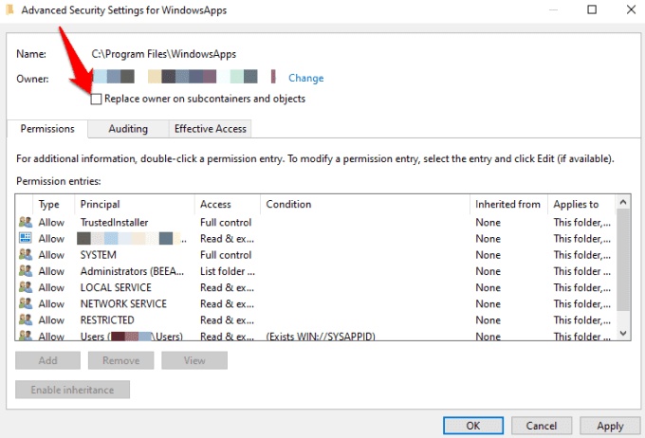Sort entries by Principal column header
The image size is (645, 438).
(x=133, y=204)
